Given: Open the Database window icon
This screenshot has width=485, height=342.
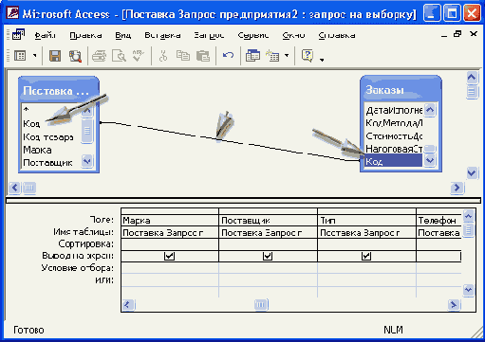Looking at the screenshot, I should point(252,56).
